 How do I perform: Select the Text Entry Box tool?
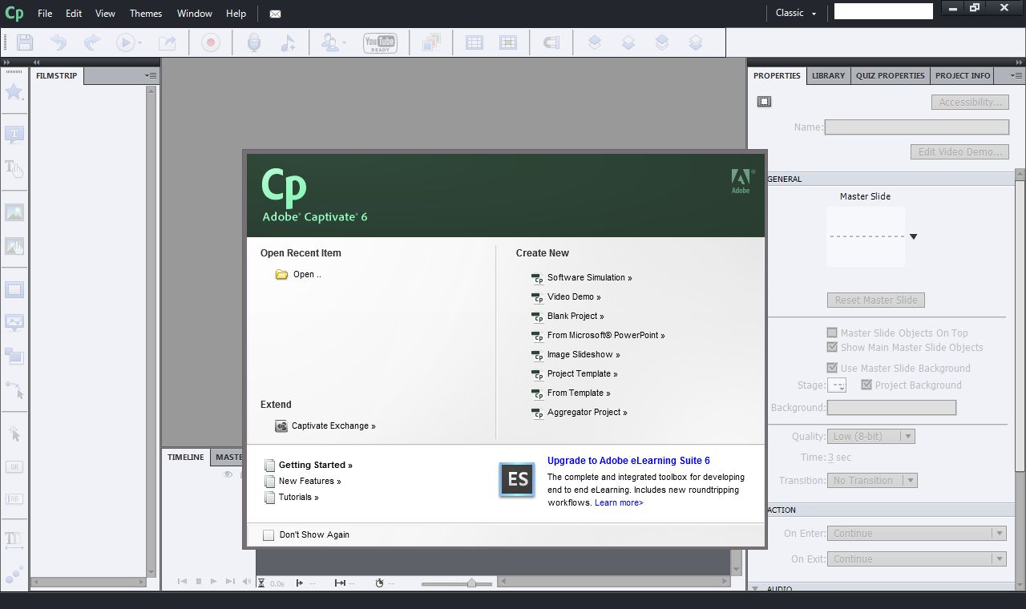tap(14, 499)
